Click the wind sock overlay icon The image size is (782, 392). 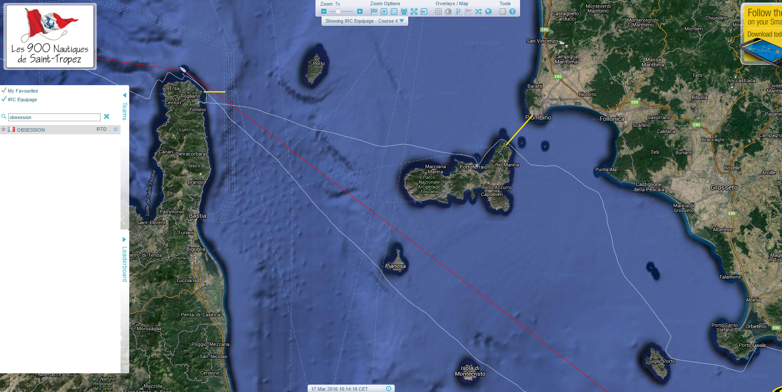[x=468, y=11]
